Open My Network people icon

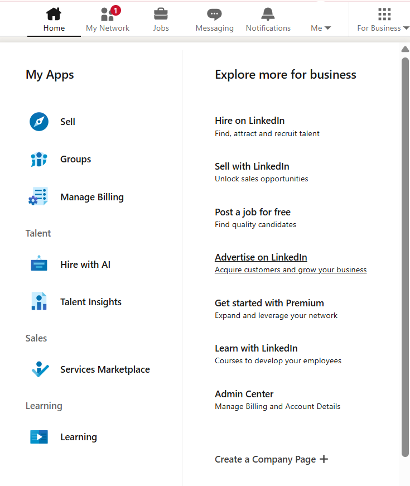click(x=107, y=15)
